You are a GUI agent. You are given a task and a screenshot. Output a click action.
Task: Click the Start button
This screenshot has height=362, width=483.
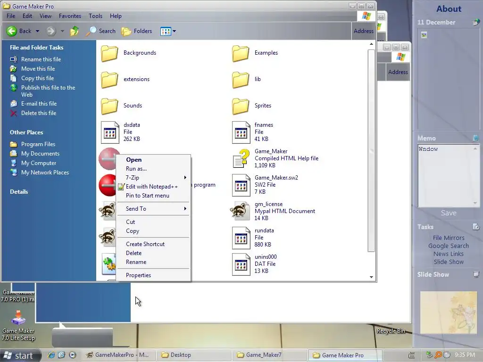point(20,355)
